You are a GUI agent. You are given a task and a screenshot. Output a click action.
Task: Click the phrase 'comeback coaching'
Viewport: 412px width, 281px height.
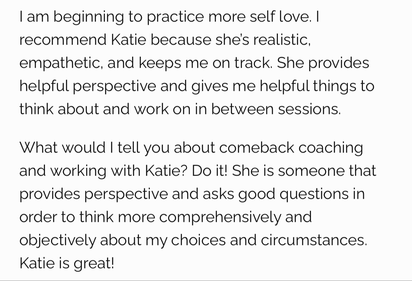291,148
